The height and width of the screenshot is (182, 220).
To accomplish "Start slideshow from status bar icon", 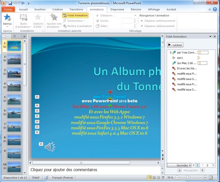I will [163, 178].
